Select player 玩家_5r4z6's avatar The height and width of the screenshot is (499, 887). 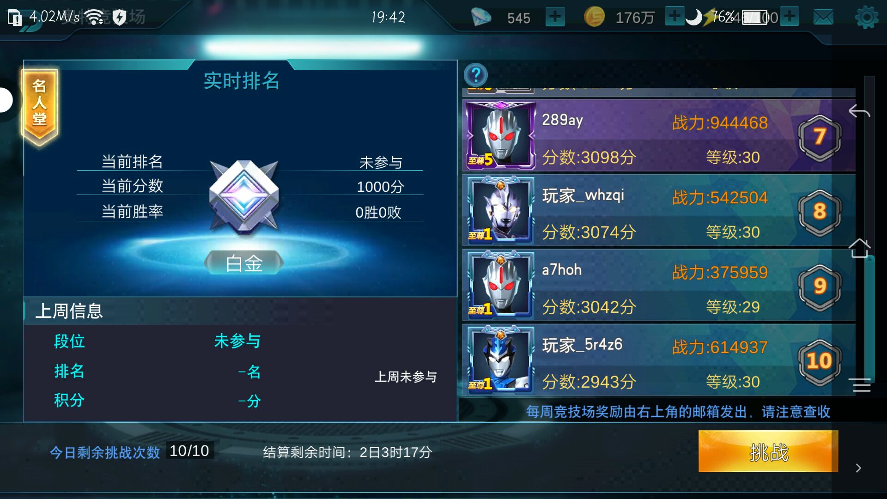coord(500,360)
